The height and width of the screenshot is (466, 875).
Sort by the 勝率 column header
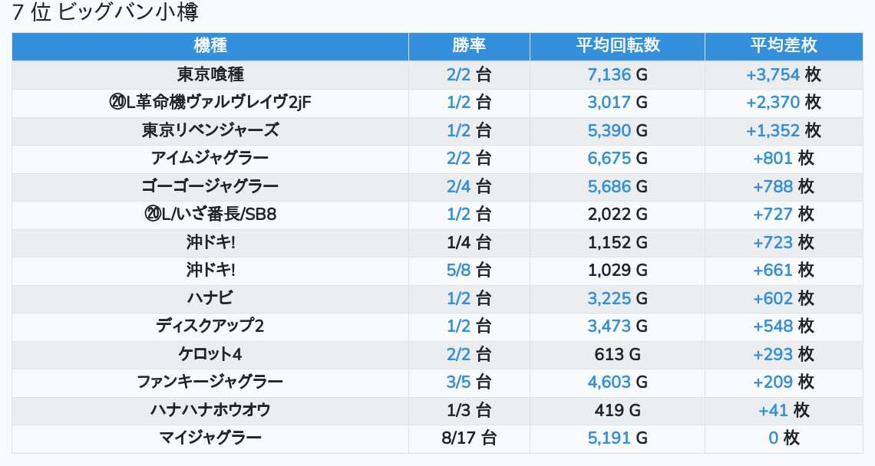coord(469,46)
